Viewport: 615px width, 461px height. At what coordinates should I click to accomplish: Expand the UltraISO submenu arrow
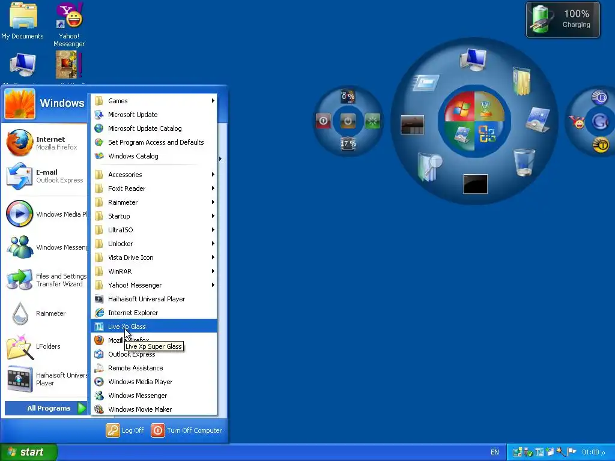pyautogui.click(x=213, y=230)
